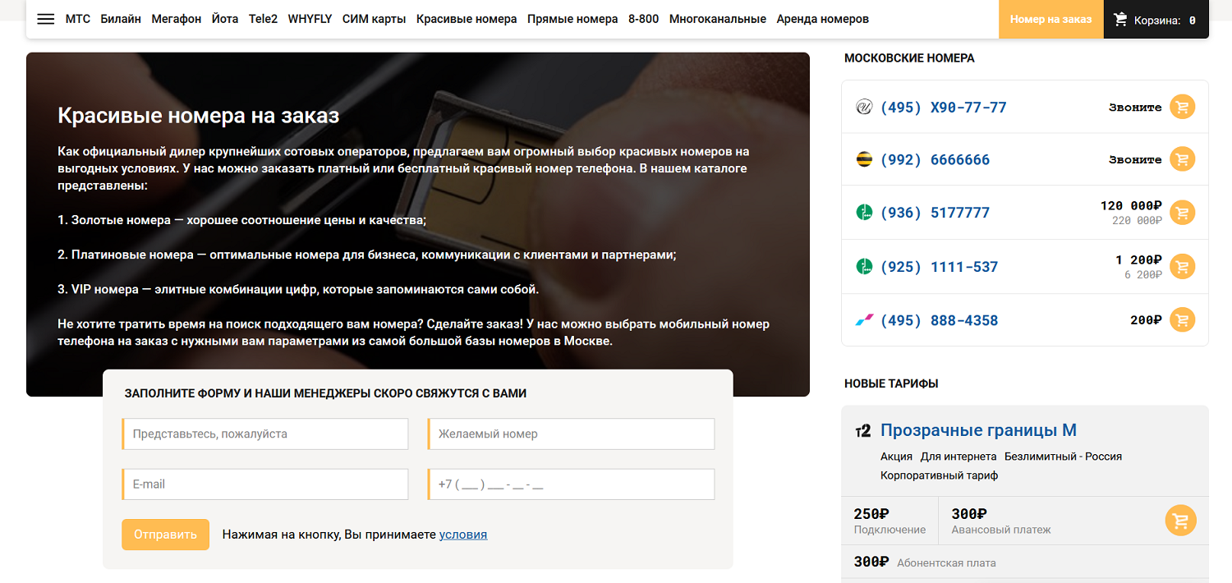Open number (992) 6666666
This screenshot has height=583, width=1232.
[x=935, y=159]
